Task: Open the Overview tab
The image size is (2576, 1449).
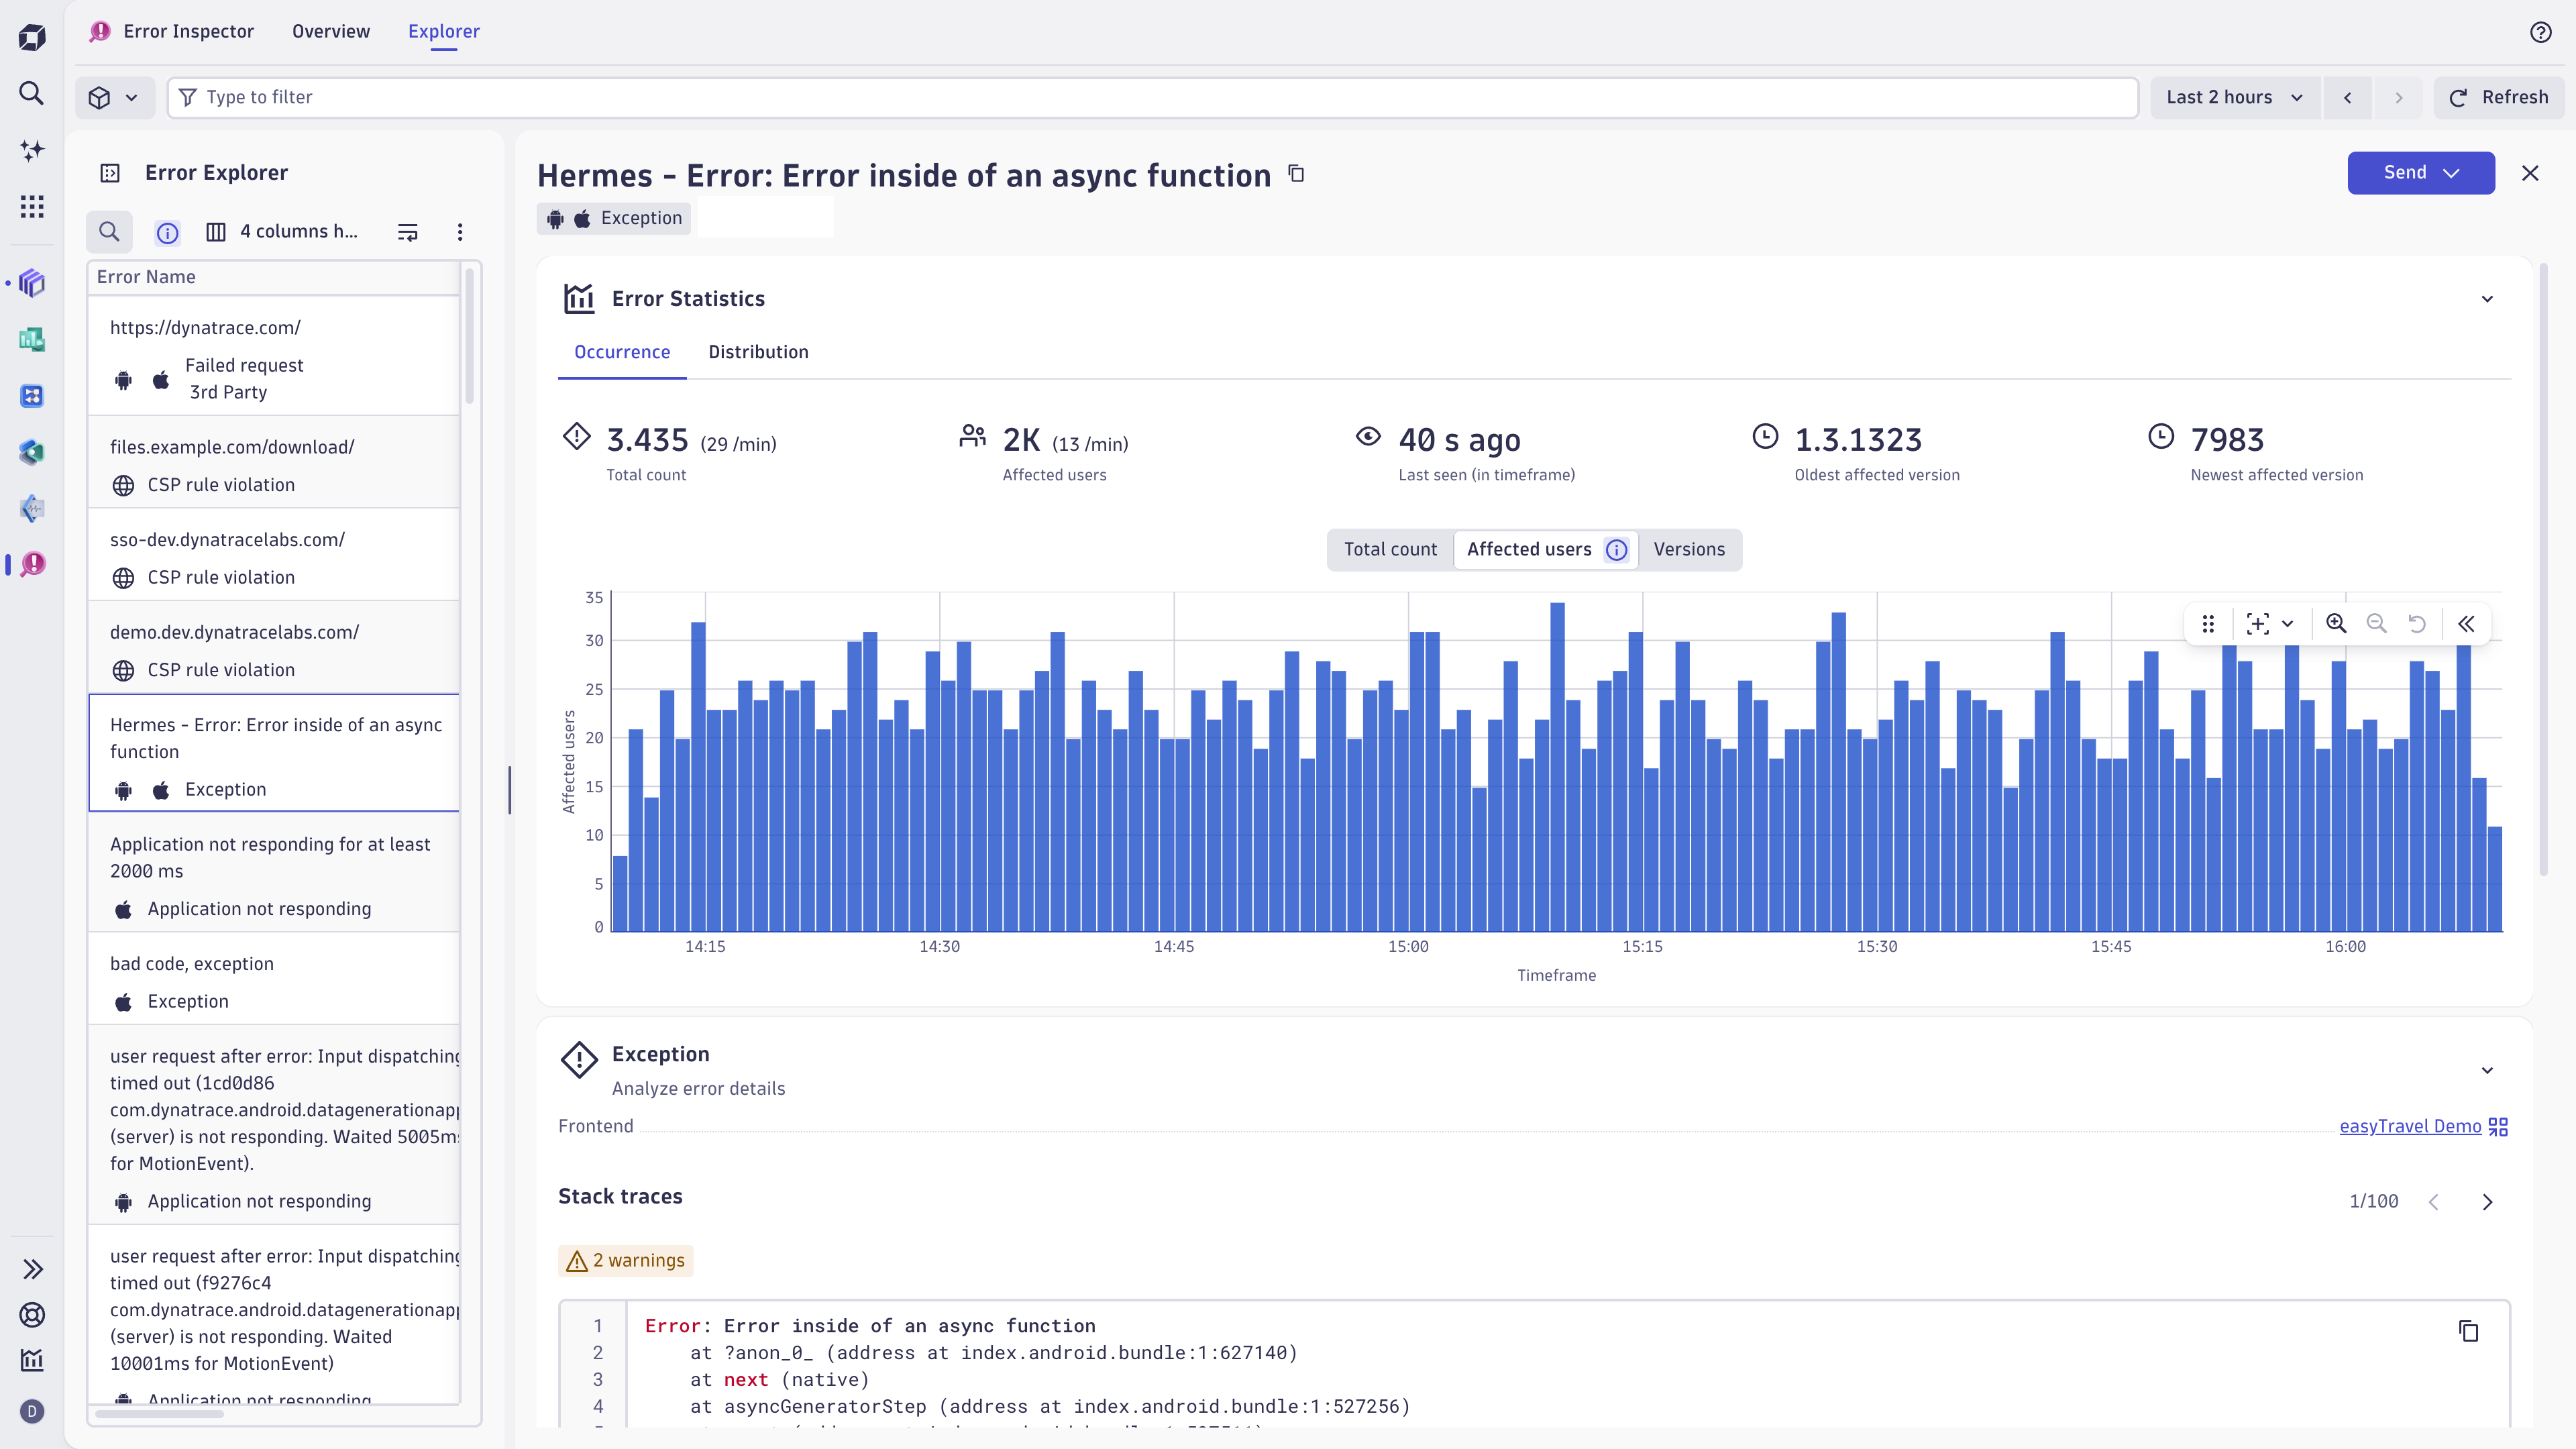Action: (x=331, y=31)
